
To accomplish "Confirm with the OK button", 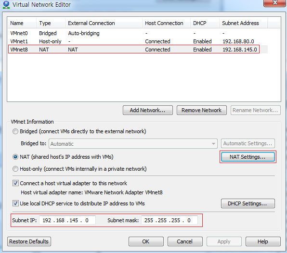I will pos(146,241).
